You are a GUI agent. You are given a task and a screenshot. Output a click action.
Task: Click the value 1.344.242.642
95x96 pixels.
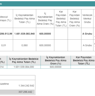[26, 86]
